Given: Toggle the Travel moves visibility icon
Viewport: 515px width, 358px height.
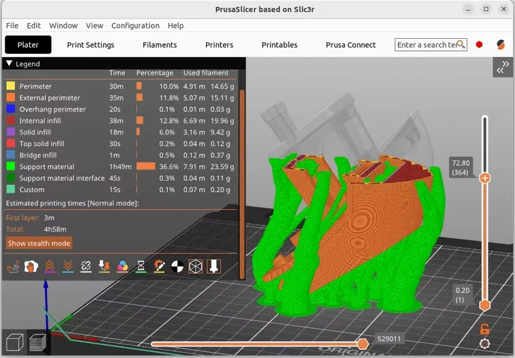Looking at the screenshot, I should (13, 266).
